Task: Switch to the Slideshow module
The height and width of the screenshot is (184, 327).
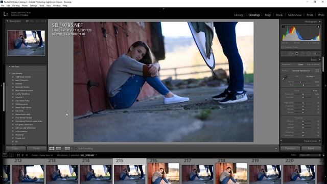Action: pyautogui.click(x=295, y=15)
